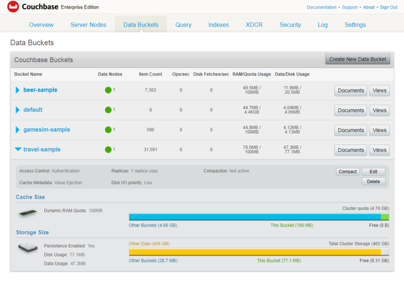Click the This Bucket (77.1 MB) label
Screen dimensions: 404x282
pos(279,261)
